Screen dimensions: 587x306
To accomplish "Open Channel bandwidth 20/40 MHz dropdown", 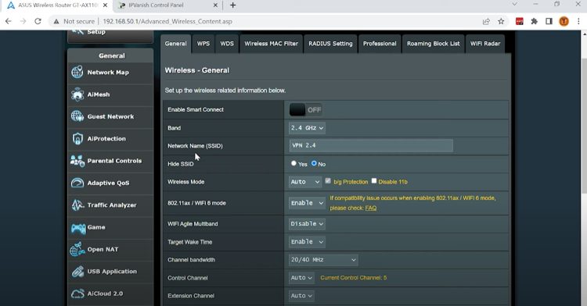I will point(323,260).
